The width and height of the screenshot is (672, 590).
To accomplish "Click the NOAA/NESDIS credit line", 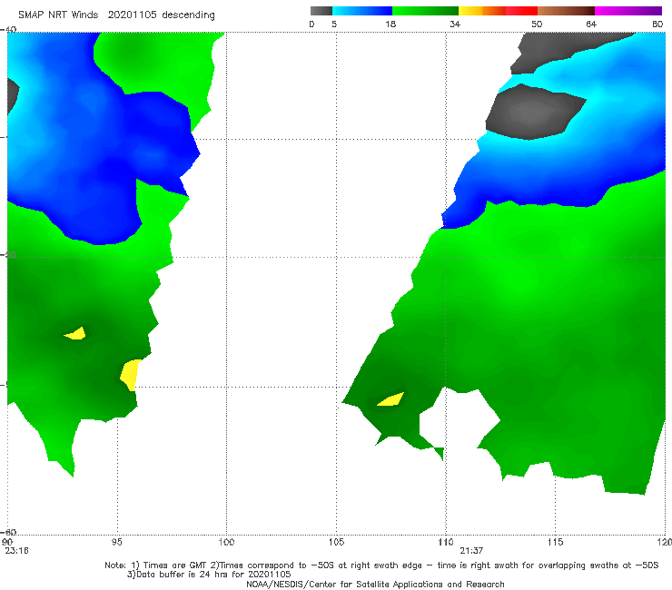I will point(375,584).
